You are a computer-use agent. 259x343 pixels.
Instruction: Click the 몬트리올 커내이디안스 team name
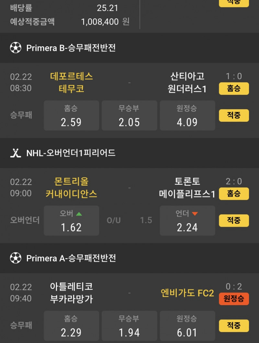(x=71, y=188)
